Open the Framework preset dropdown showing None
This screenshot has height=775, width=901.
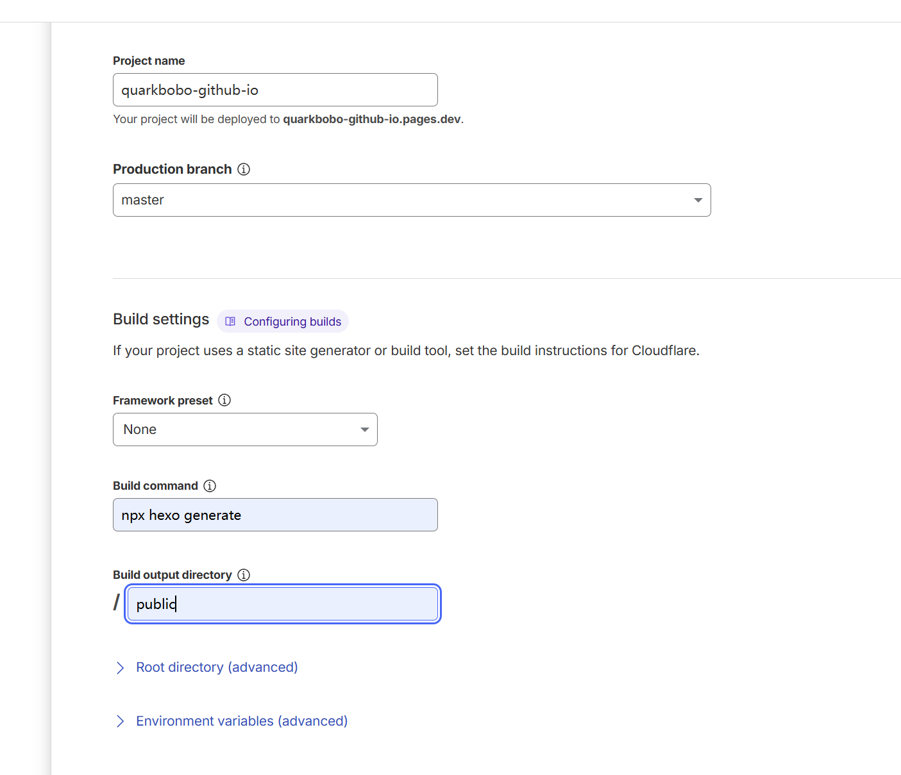pos(245,429)
